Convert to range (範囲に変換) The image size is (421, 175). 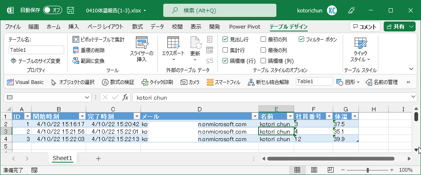(89, 61)
